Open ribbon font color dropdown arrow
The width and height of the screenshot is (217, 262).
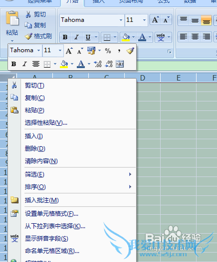(150, 37)
